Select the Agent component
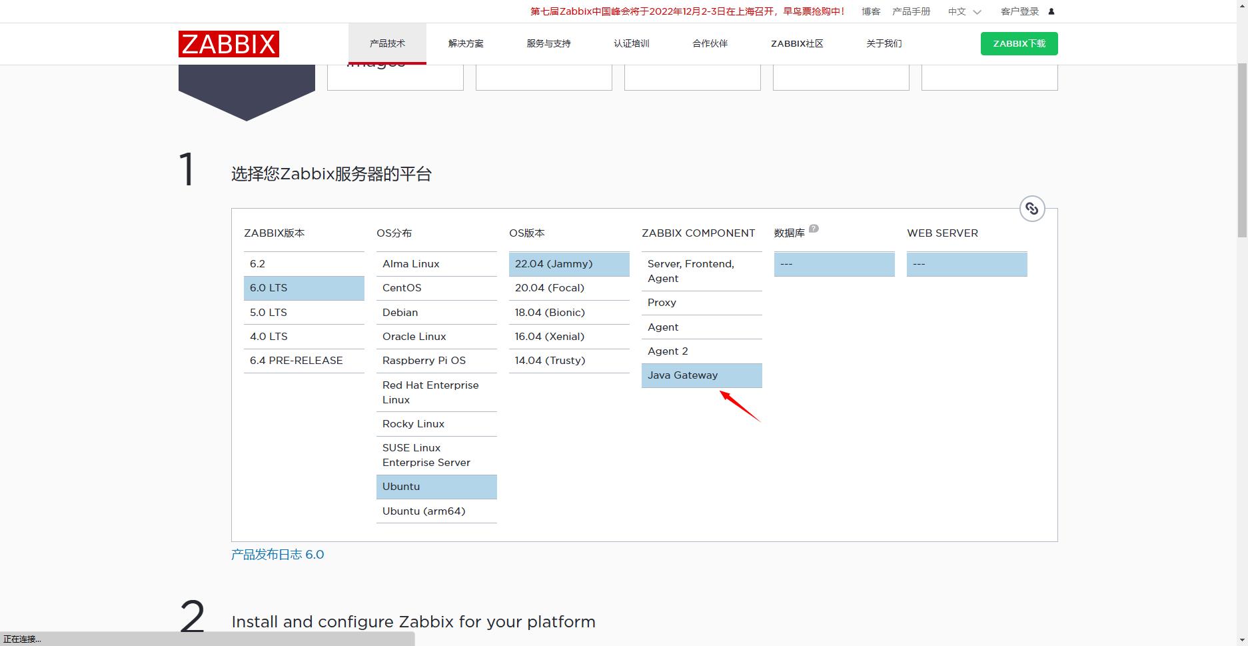 (x=702, y=327)
